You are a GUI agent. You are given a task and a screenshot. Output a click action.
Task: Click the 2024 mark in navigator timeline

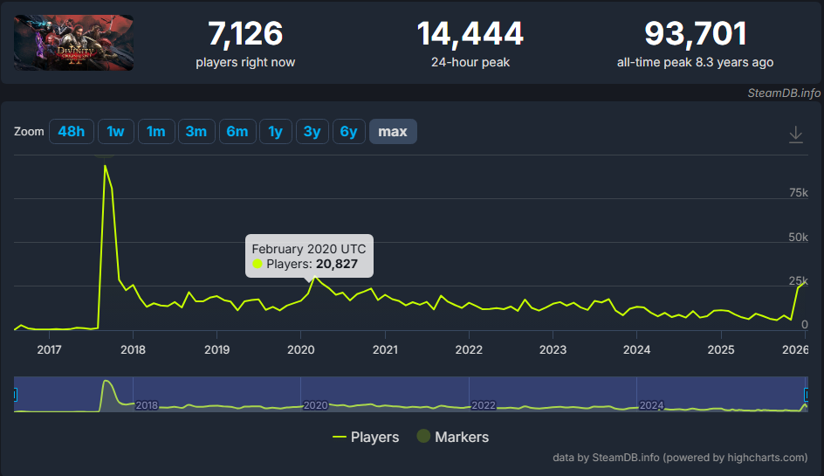coord(651,405)
